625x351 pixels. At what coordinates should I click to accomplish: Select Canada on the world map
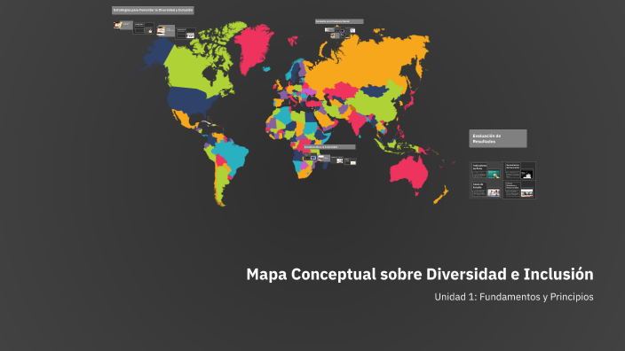click(192, 70)
